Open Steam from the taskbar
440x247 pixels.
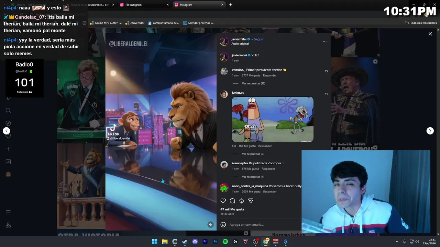pyautogui.click(x=185, y=242)
